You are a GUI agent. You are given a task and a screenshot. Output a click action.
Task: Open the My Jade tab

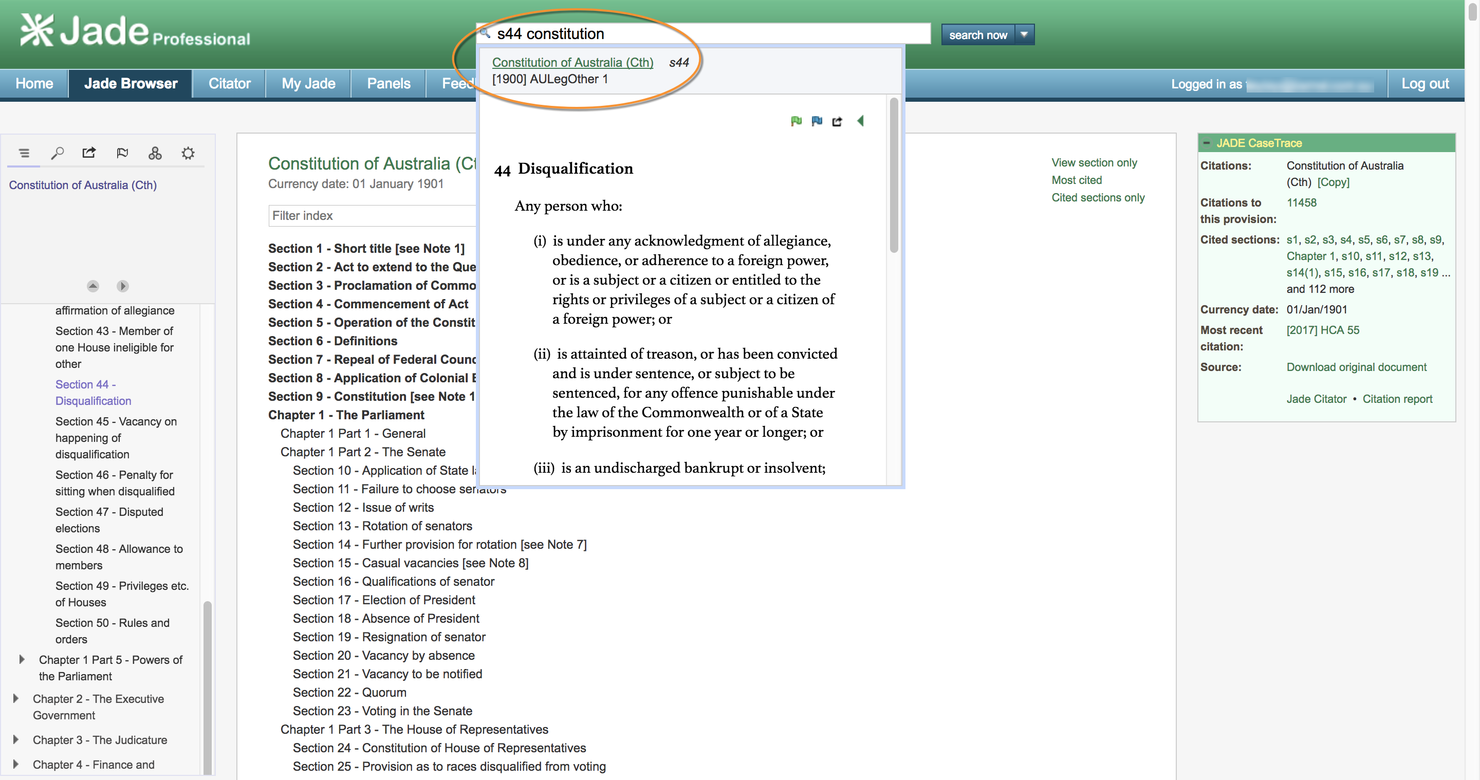tap(308, 84)
